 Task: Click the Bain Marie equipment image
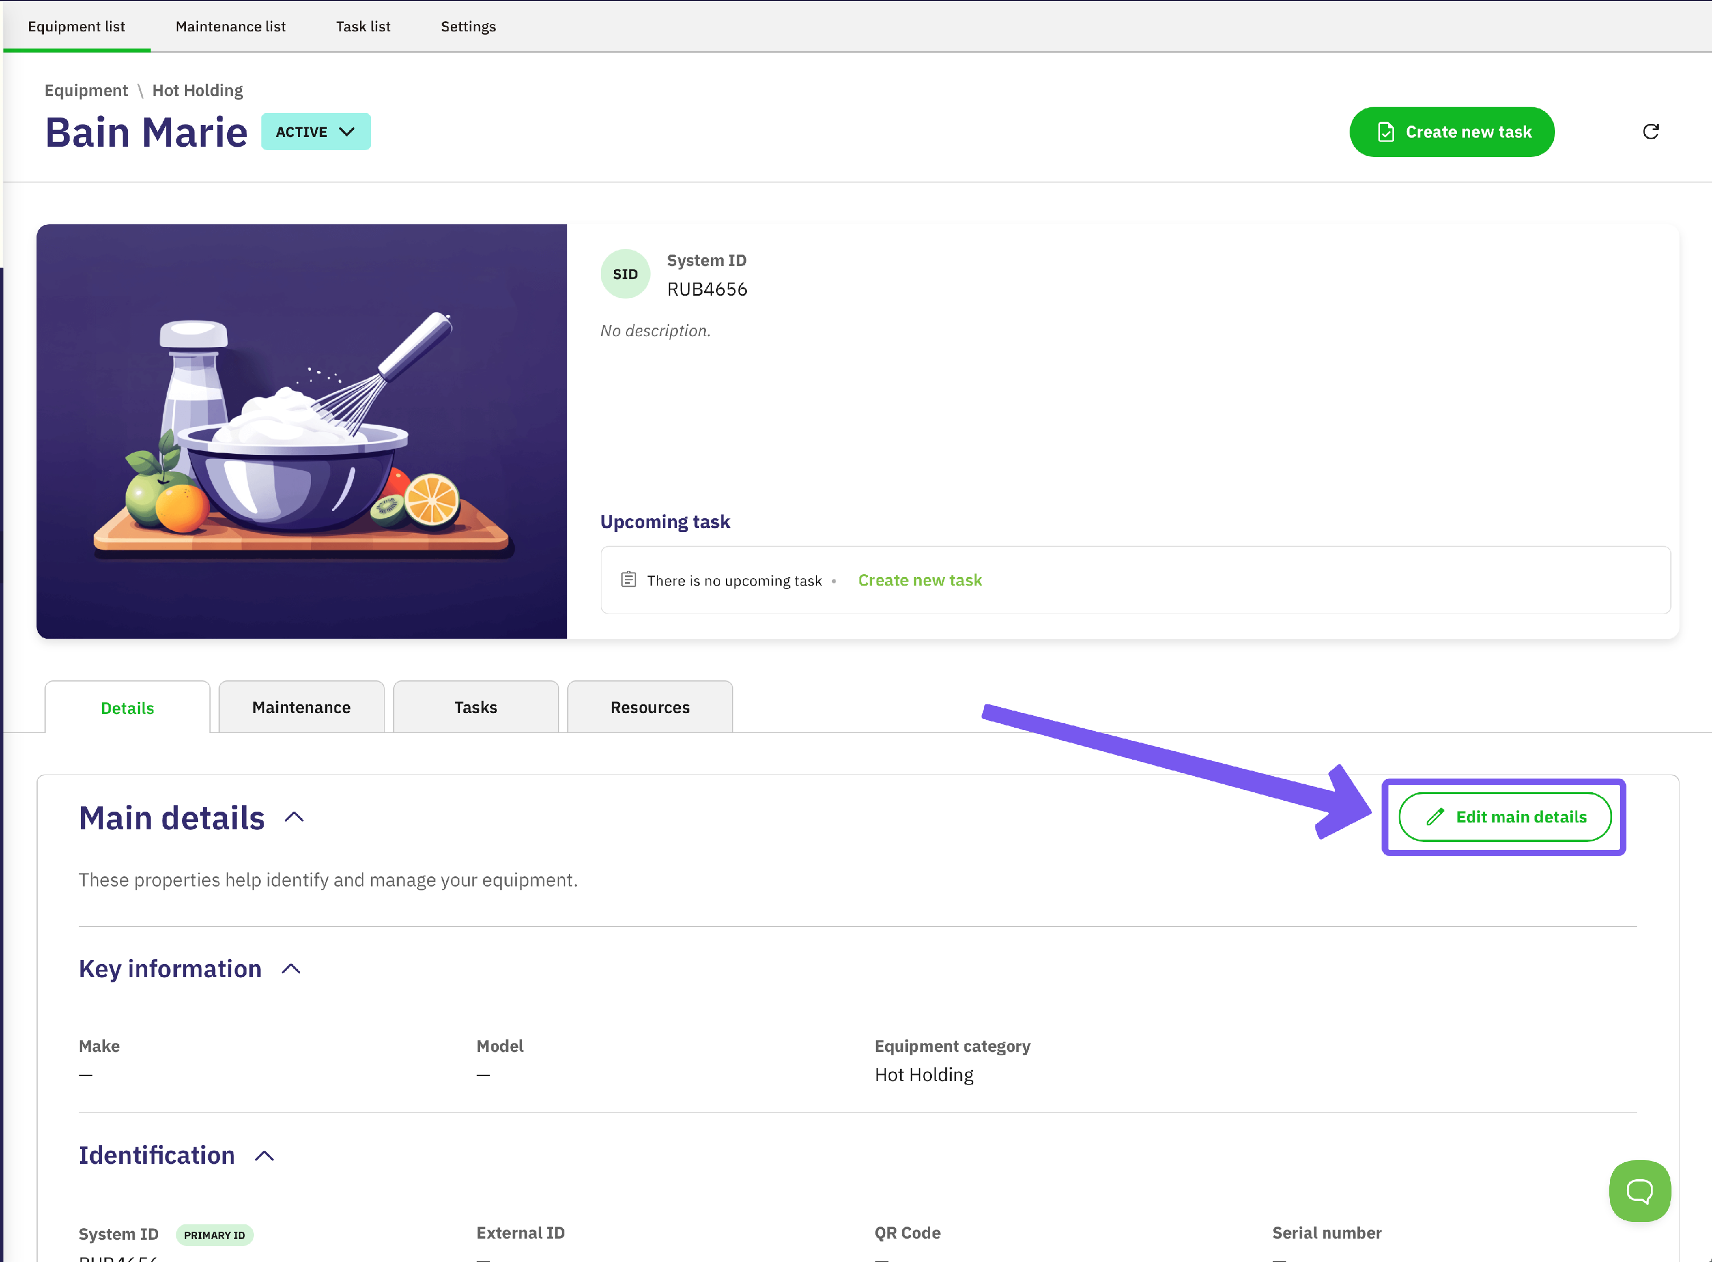302,431
